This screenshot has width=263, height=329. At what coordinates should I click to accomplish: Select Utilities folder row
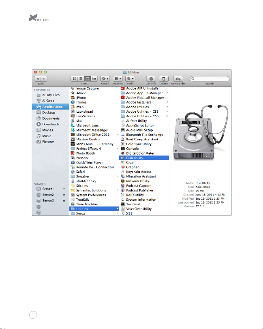coord(94,209)
